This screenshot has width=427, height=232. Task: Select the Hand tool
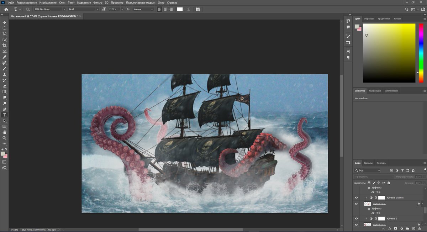pos(5,132)
